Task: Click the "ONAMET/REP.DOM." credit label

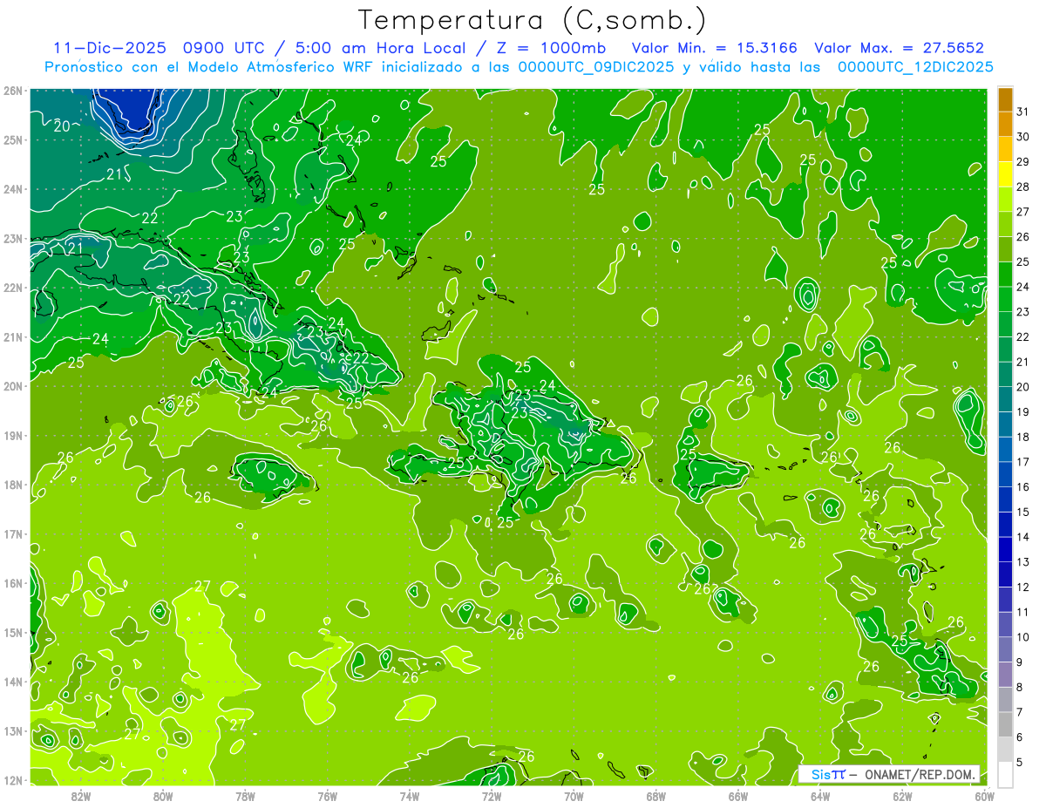Action: tap(920, 775)
